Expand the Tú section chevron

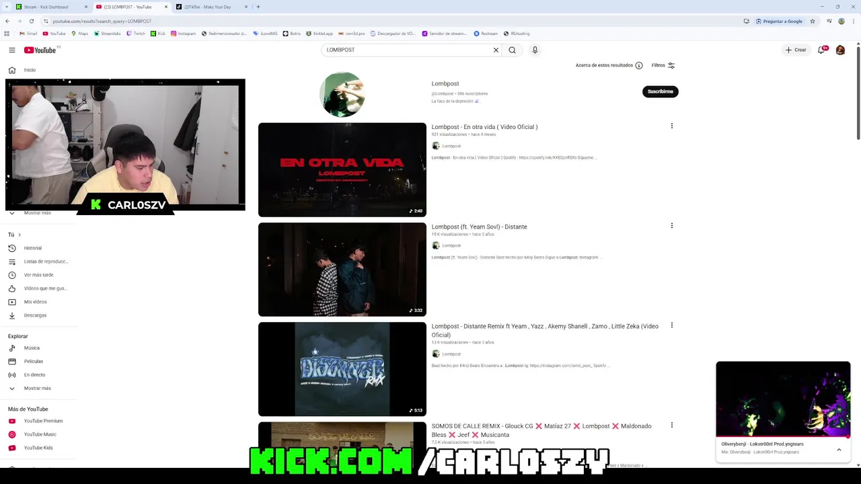click(x=20, y=235)
